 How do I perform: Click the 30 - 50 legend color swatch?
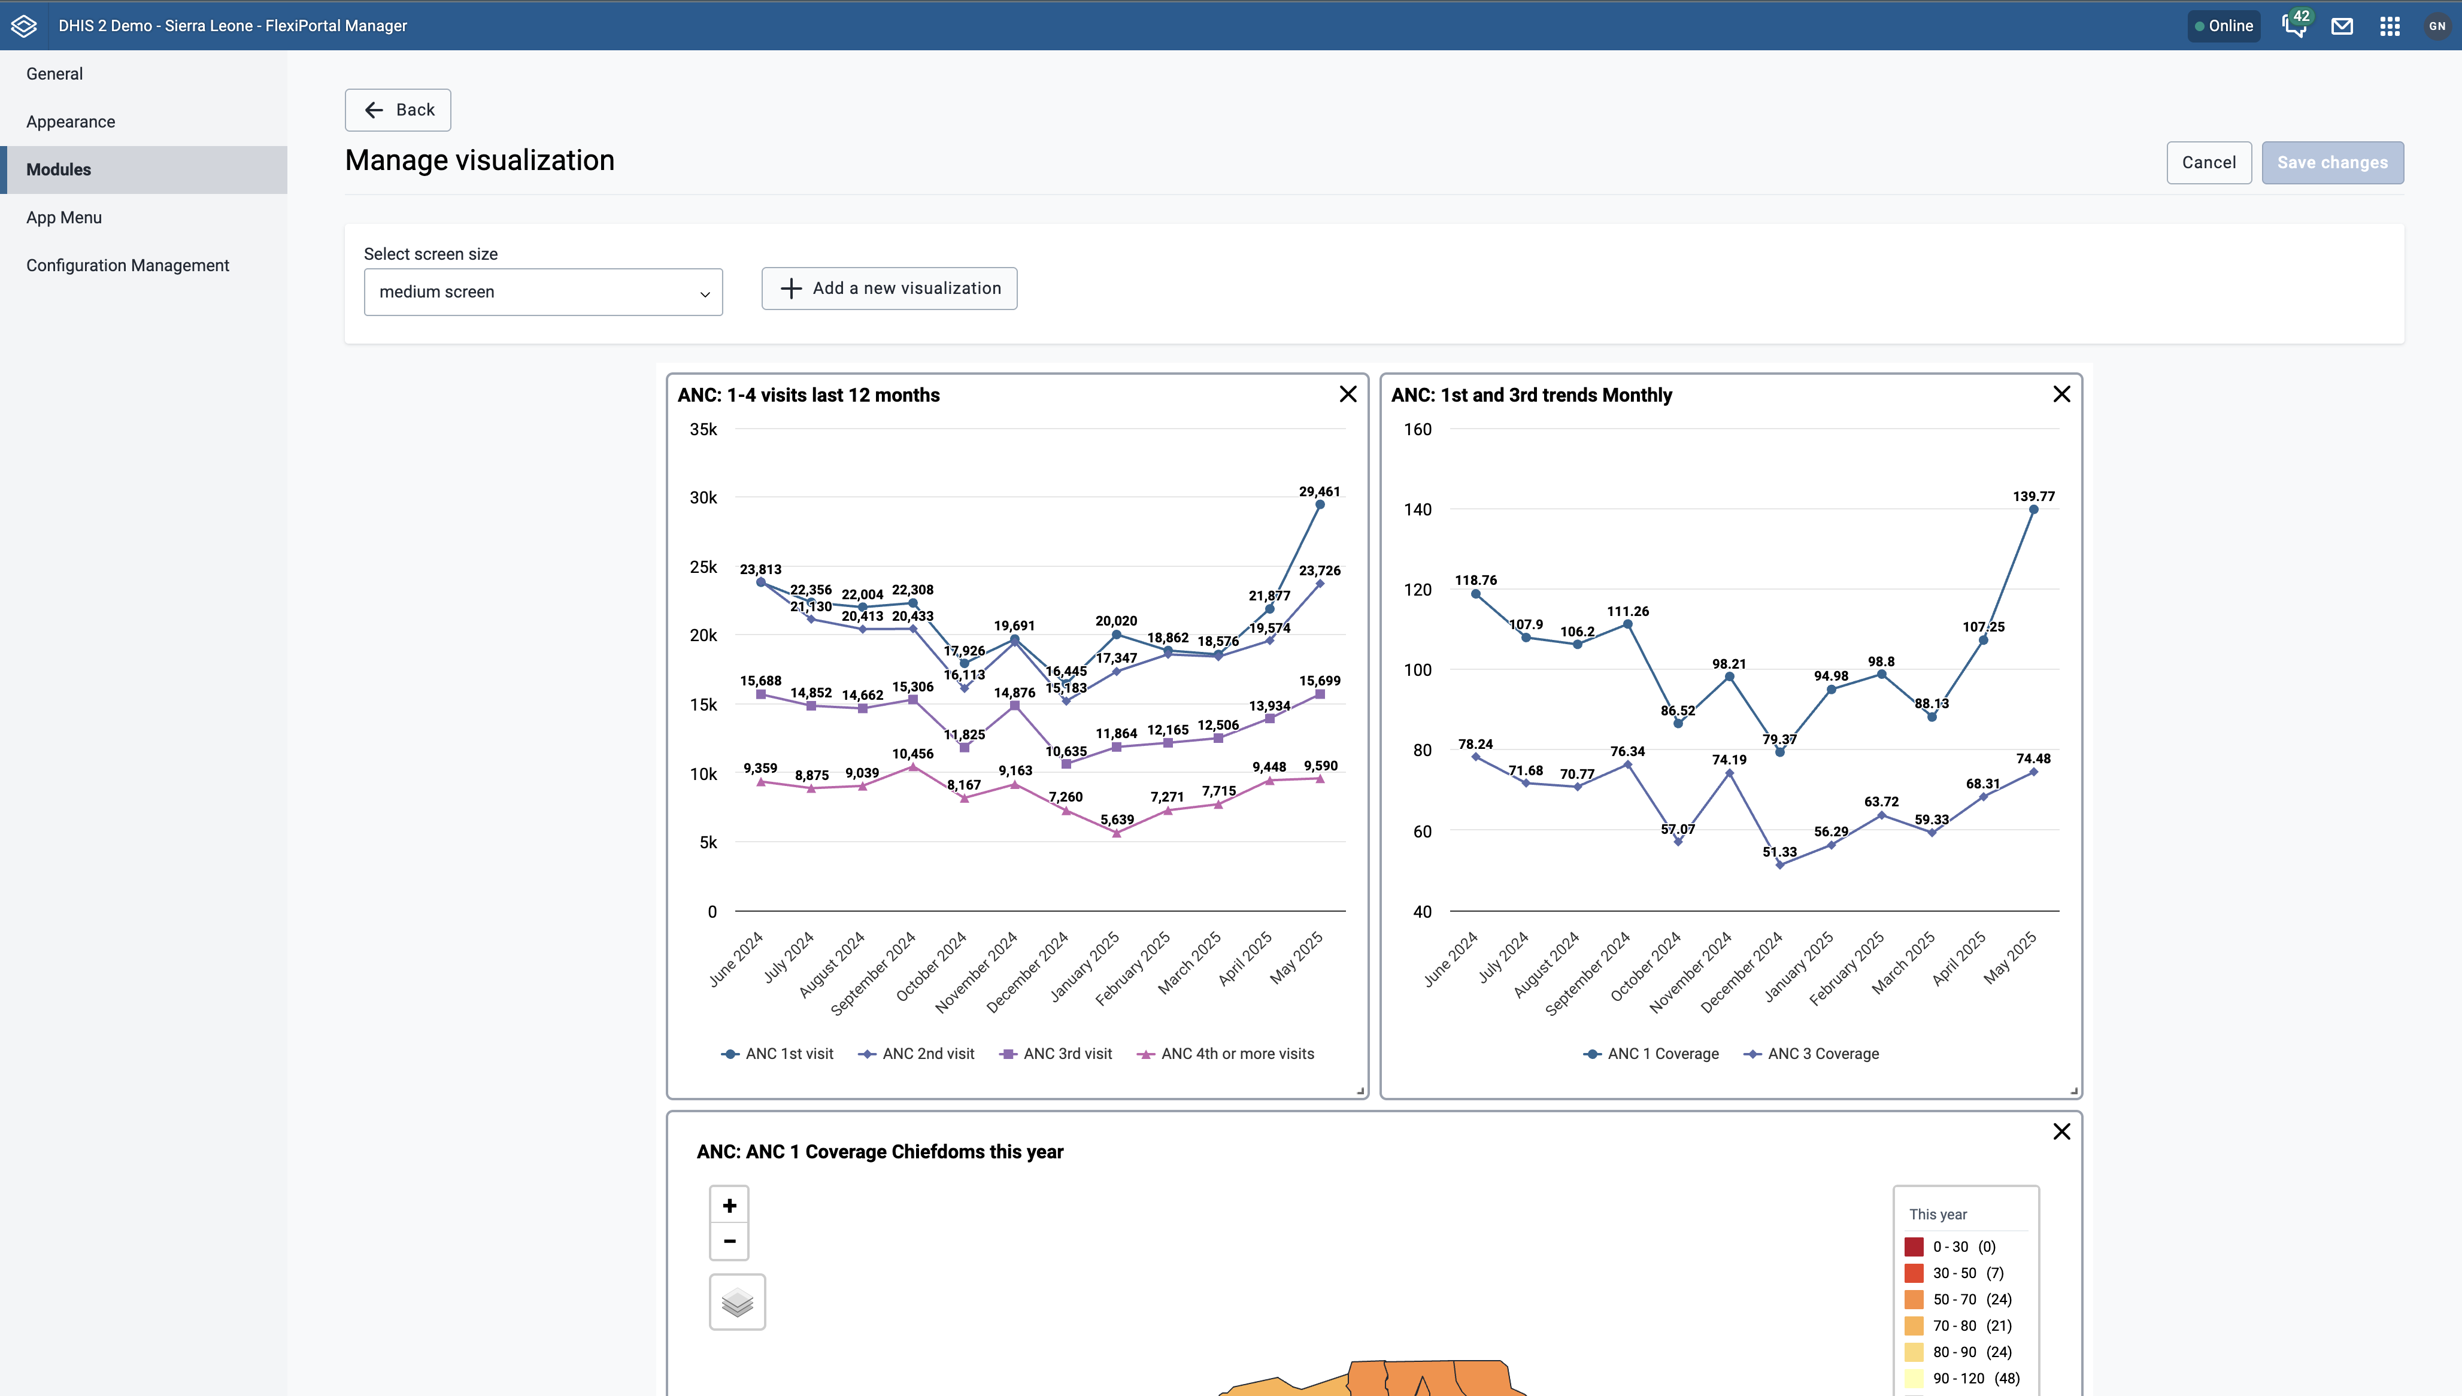[x=1914, y=1273]
